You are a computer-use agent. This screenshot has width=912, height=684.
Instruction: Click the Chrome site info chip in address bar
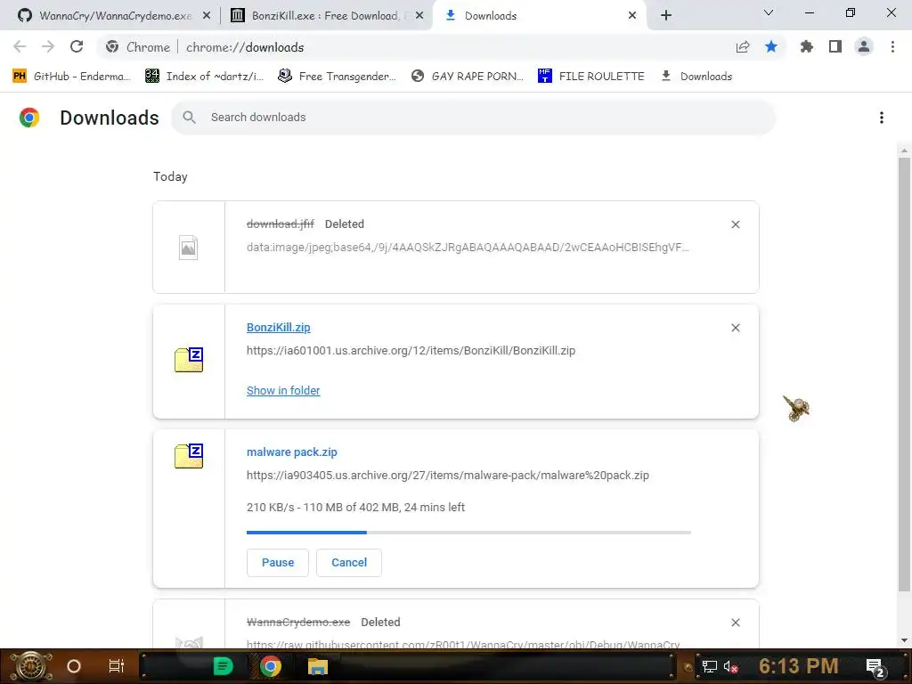tap(138, 47)
